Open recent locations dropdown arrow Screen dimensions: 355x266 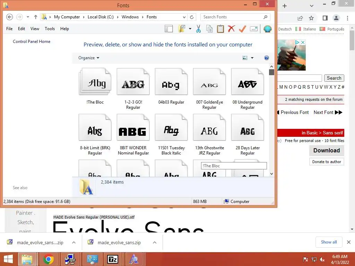point(28,17)
